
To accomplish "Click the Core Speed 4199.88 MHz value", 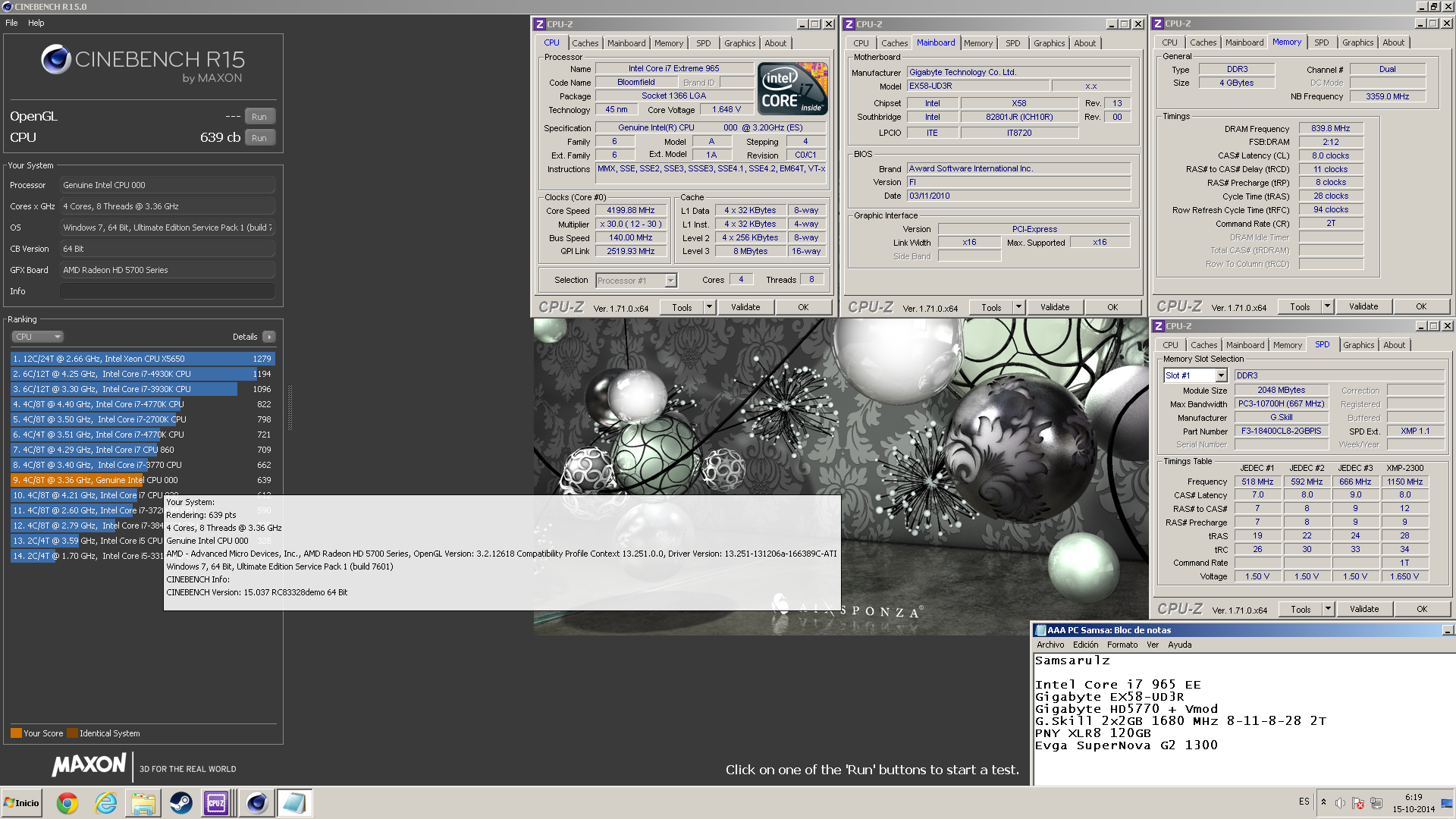I will pyautogui.click(x=630, y=211).
